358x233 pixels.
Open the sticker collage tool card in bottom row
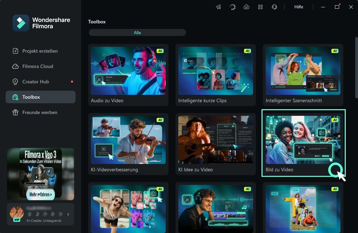click(128, 208)
